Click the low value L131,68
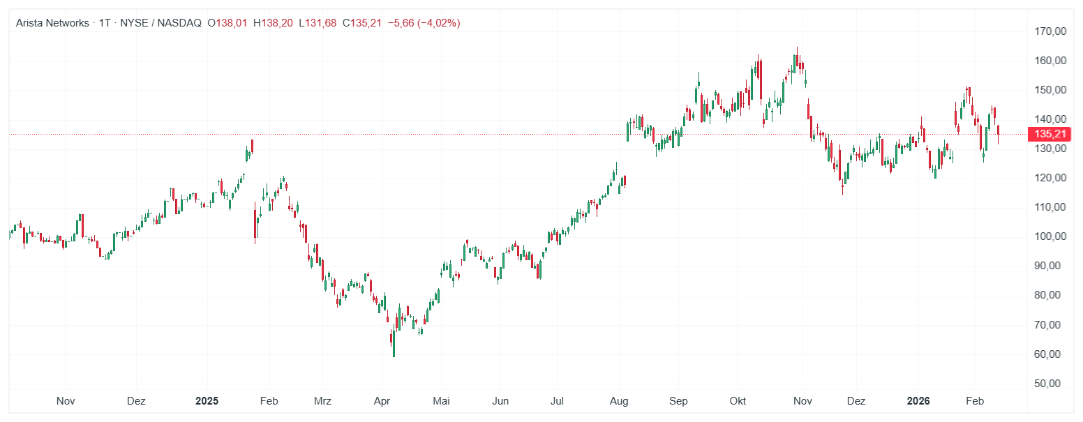 click(318, 23)
